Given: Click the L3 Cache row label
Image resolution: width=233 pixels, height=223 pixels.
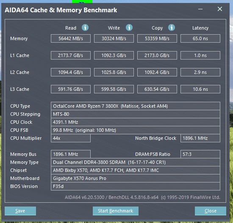Looking at the screenshot, I should (x=19, y=89).
